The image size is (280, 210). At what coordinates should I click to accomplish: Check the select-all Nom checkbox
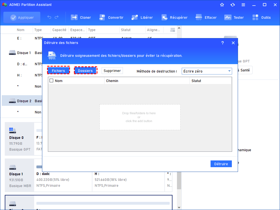click(51, 81)
